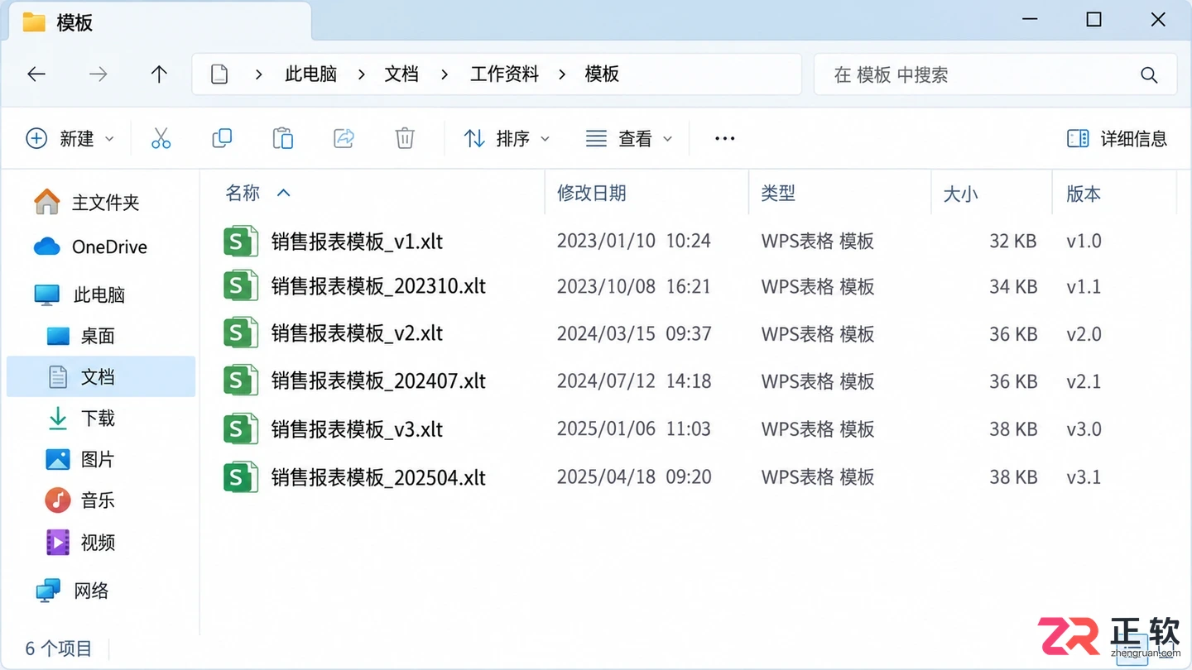Click icon of 销售报表模板_v1.xlt
Screen dimensions: 1192x670
point(241,241)
